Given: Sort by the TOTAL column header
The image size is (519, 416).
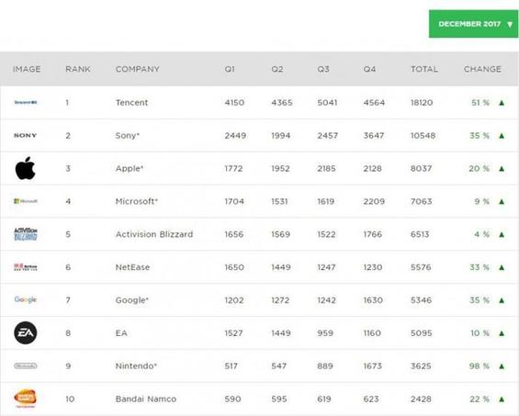Looking at the screenshot, I should coord(424,69).
